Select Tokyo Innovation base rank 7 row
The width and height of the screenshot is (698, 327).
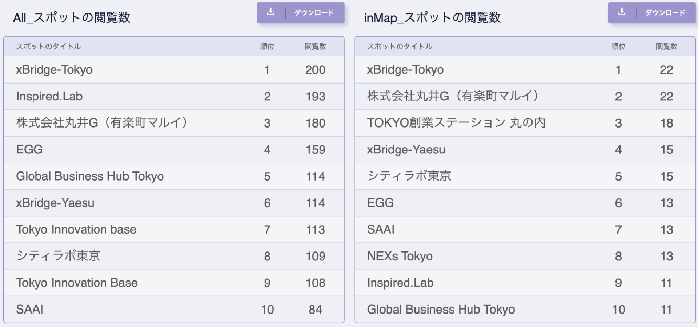pyautogui.click(x=174, y=229)
